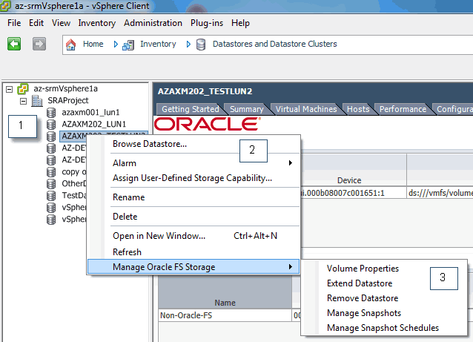Open the Administration menu
The image size is (473, 342).
coord(153,23)
